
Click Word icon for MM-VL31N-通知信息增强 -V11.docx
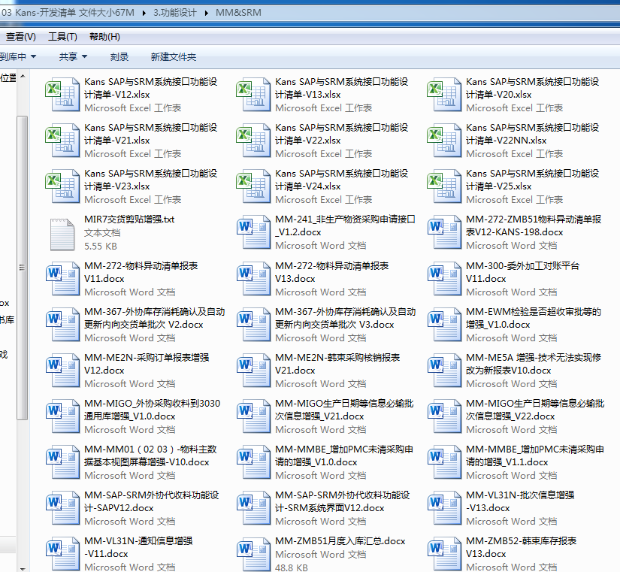(x=62, y=554)
